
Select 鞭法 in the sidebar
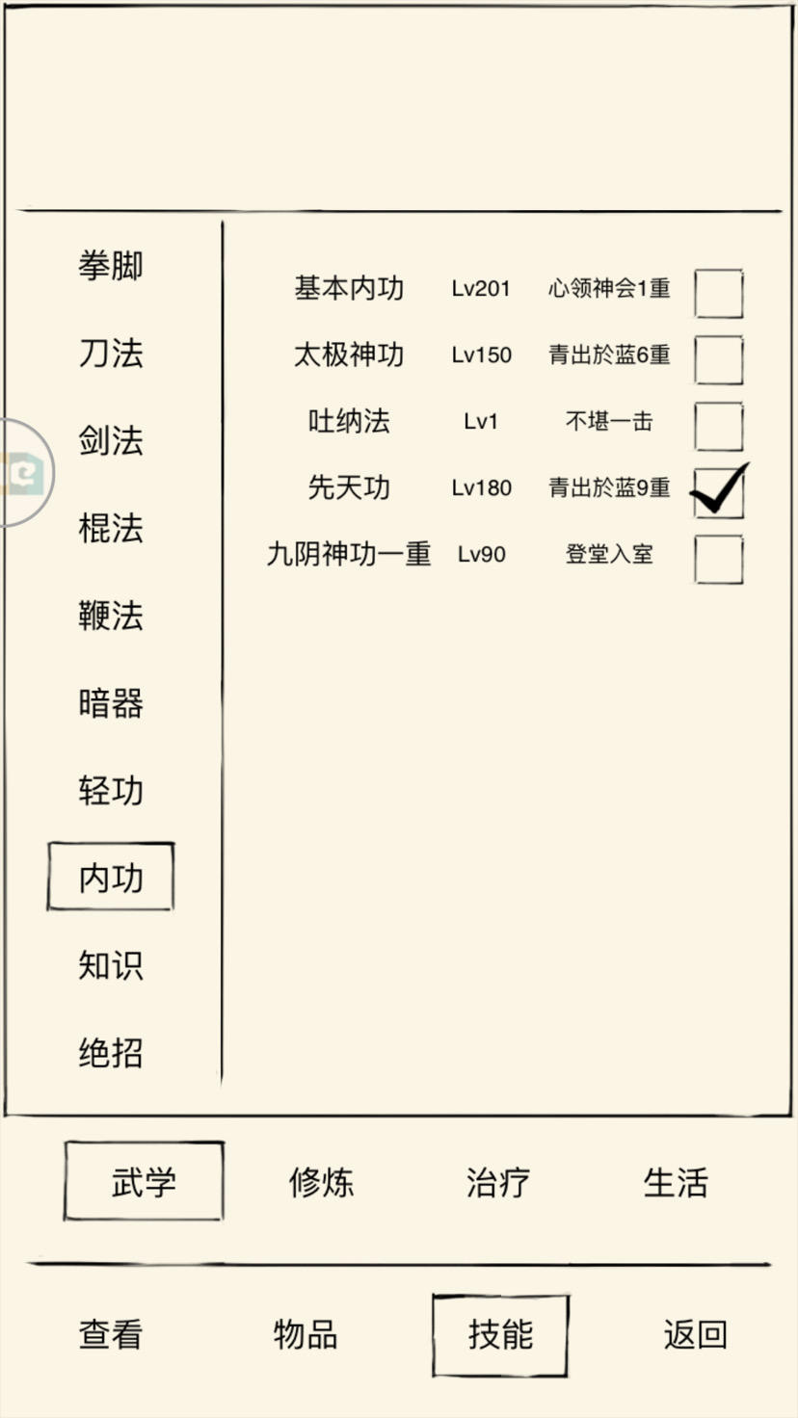111,617
